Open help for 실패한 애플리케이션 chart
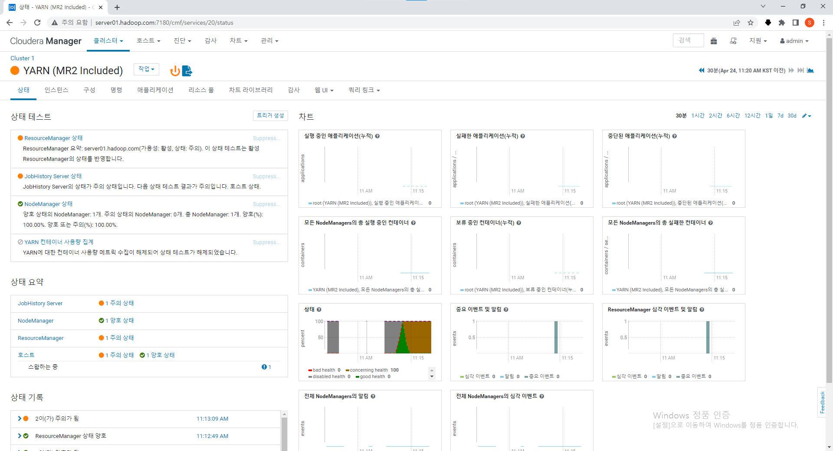This screenshot has width=833, height=451. [523, 136]
